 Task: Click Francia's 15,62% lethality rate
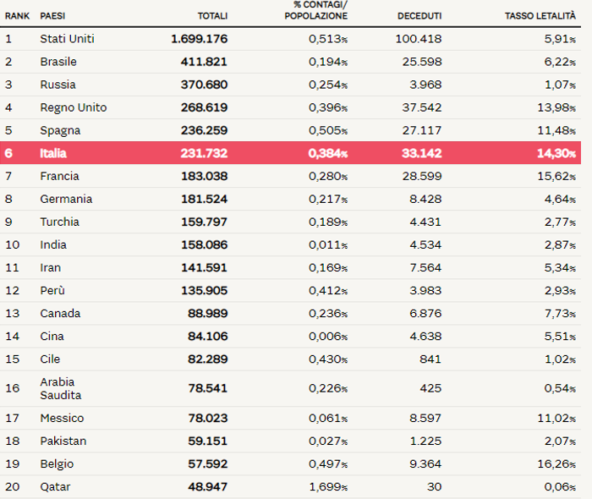556,176
